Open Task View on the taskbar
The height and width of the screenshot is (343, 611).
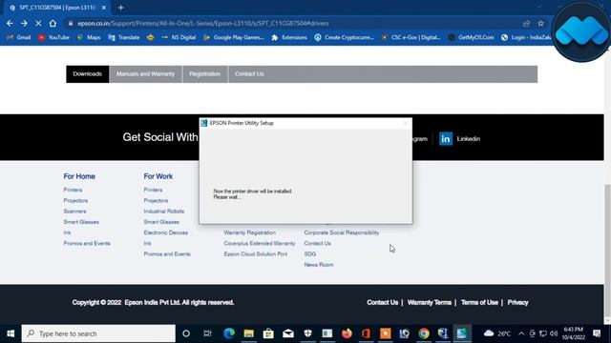[x=207, y=333]
